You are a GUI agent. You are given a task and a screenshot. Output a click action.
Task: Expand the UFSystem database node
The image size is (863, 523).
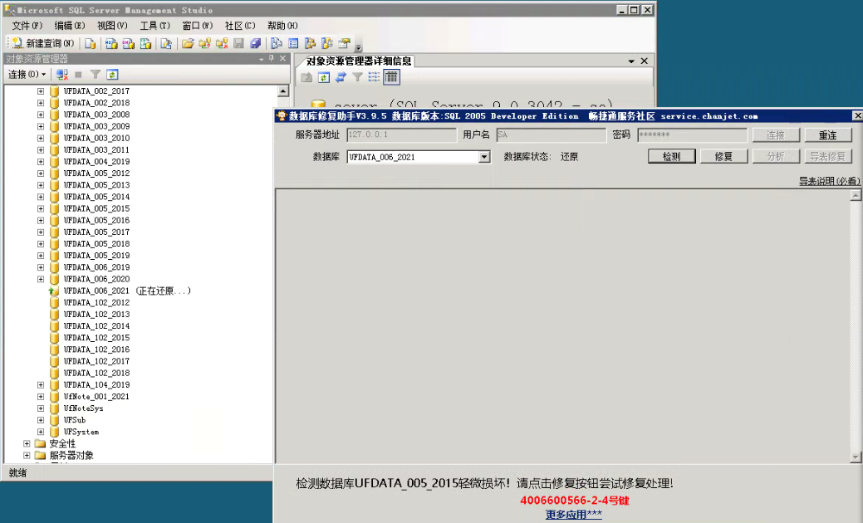(x=41, y=433)
